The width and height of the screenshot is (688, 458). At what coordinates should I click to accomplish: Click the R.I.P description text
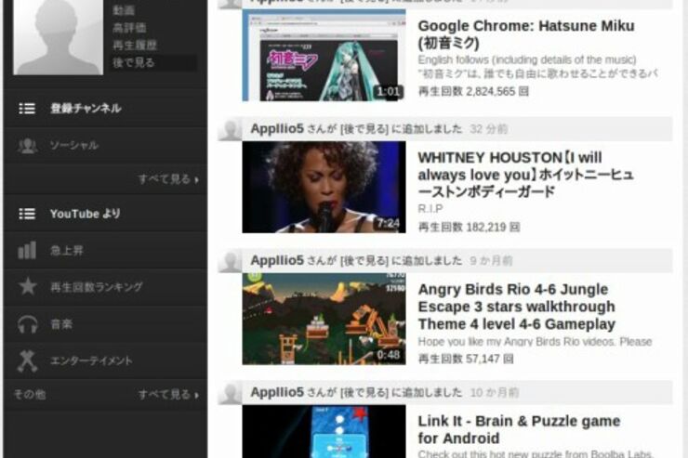tap(430, 209)
